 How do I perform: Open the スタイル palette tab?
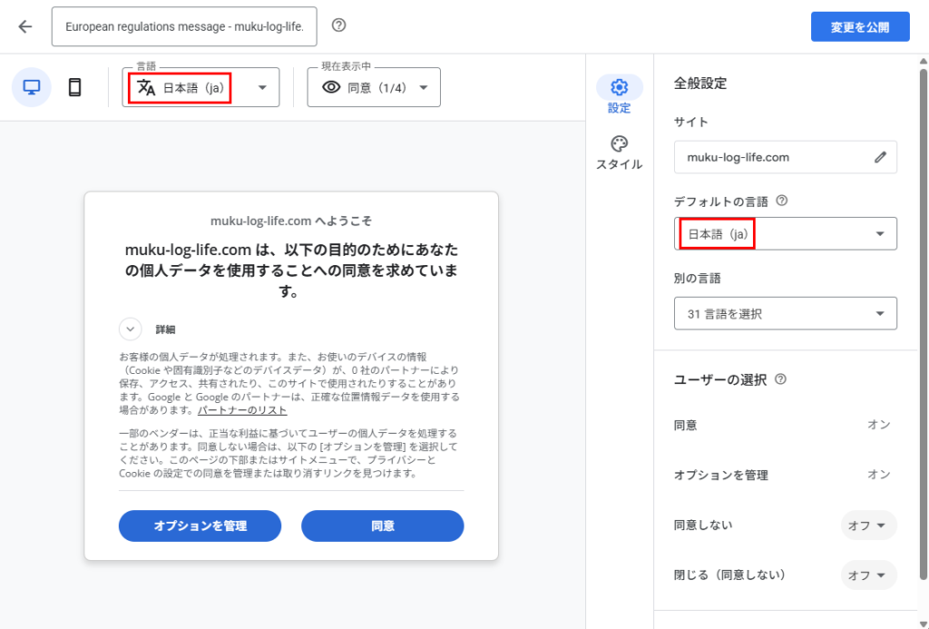click(x=619, y=152)
